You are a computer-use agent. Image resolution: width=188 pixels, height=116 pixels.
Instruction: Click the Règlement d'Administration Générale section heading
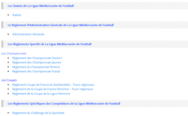(x=61, y=25)
